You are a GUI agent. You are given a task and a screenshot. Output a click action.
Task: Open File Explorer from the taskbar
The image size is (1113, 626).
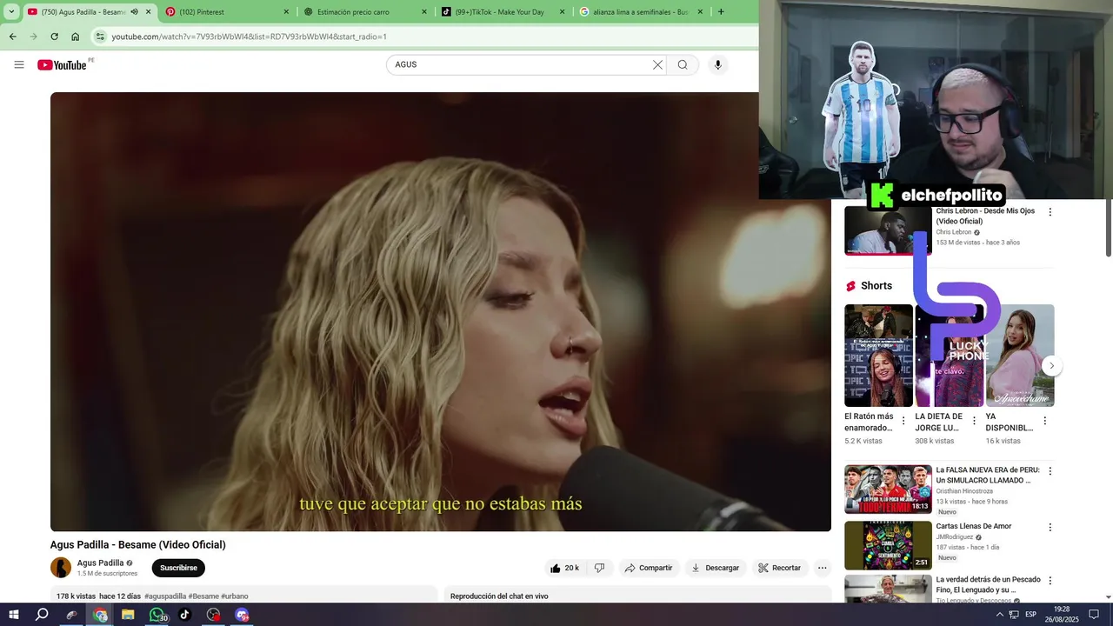(x=128, y=615)
